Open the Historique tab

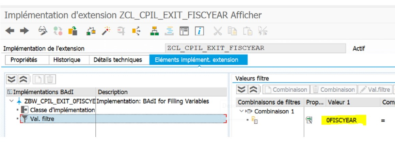[67, 60]
